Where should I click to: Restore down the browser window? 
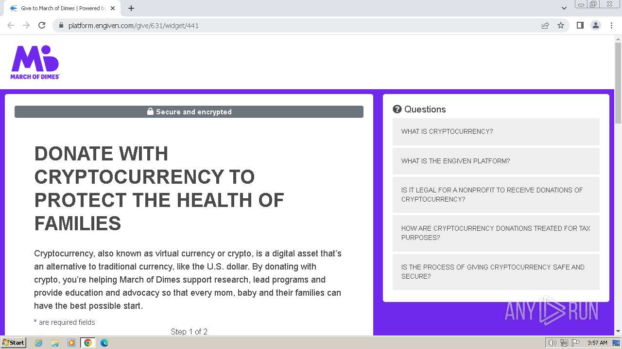(593, 4)
